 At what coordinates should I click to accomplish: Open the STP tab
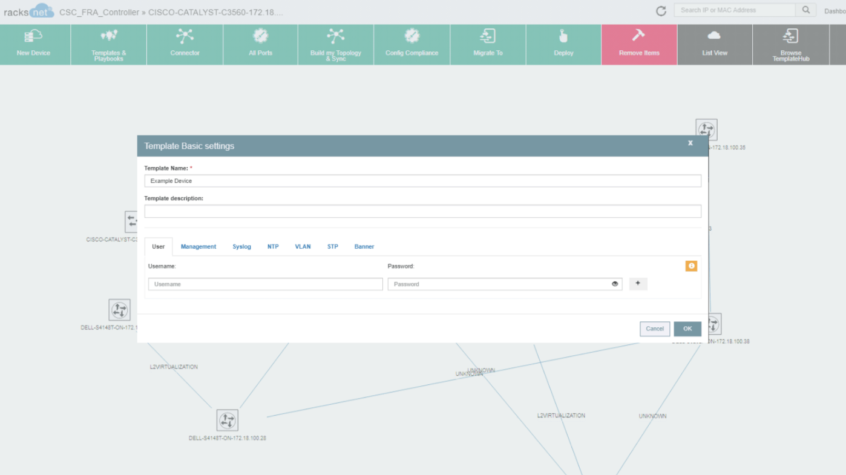point(333,247)
